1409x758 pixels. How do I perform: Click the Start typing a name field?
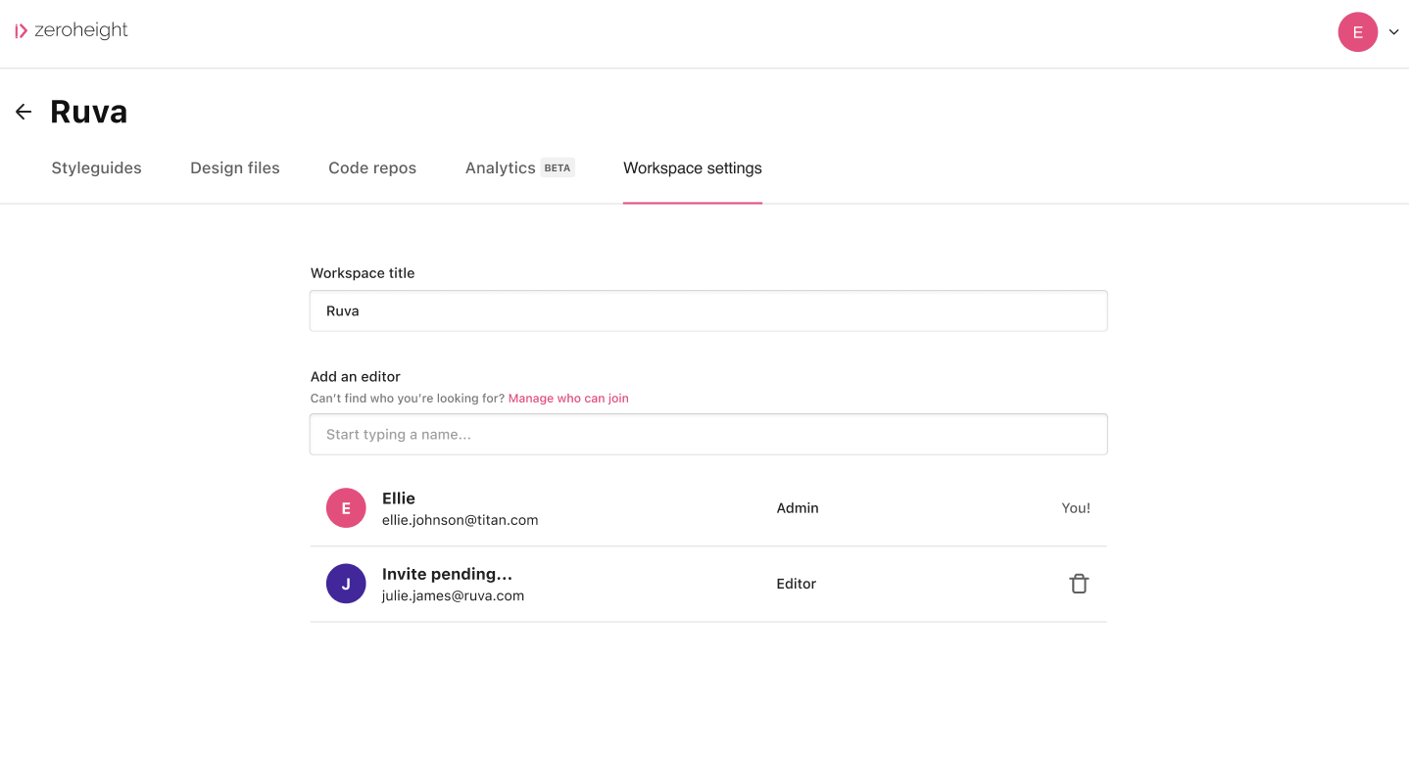click(708, 434)
